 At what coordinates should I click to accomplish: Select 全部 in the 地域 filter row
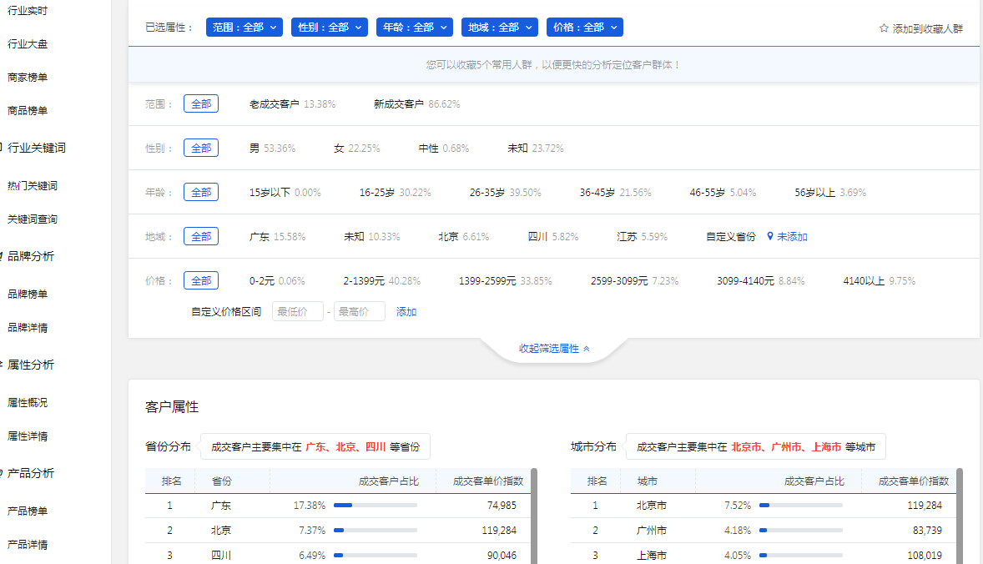tap(201, 236)
